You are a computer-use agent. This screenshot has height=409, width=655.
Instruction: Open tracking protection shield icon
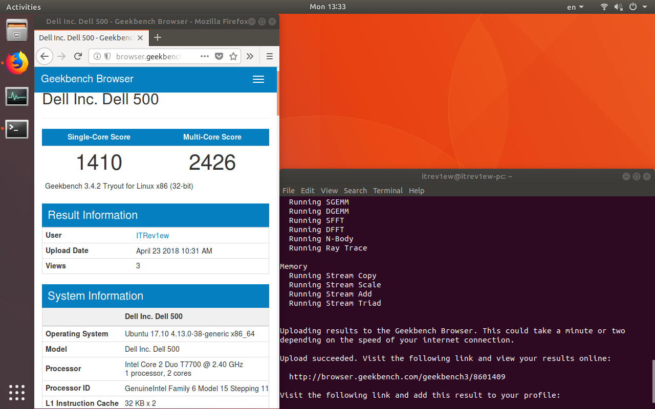[107, 56]
